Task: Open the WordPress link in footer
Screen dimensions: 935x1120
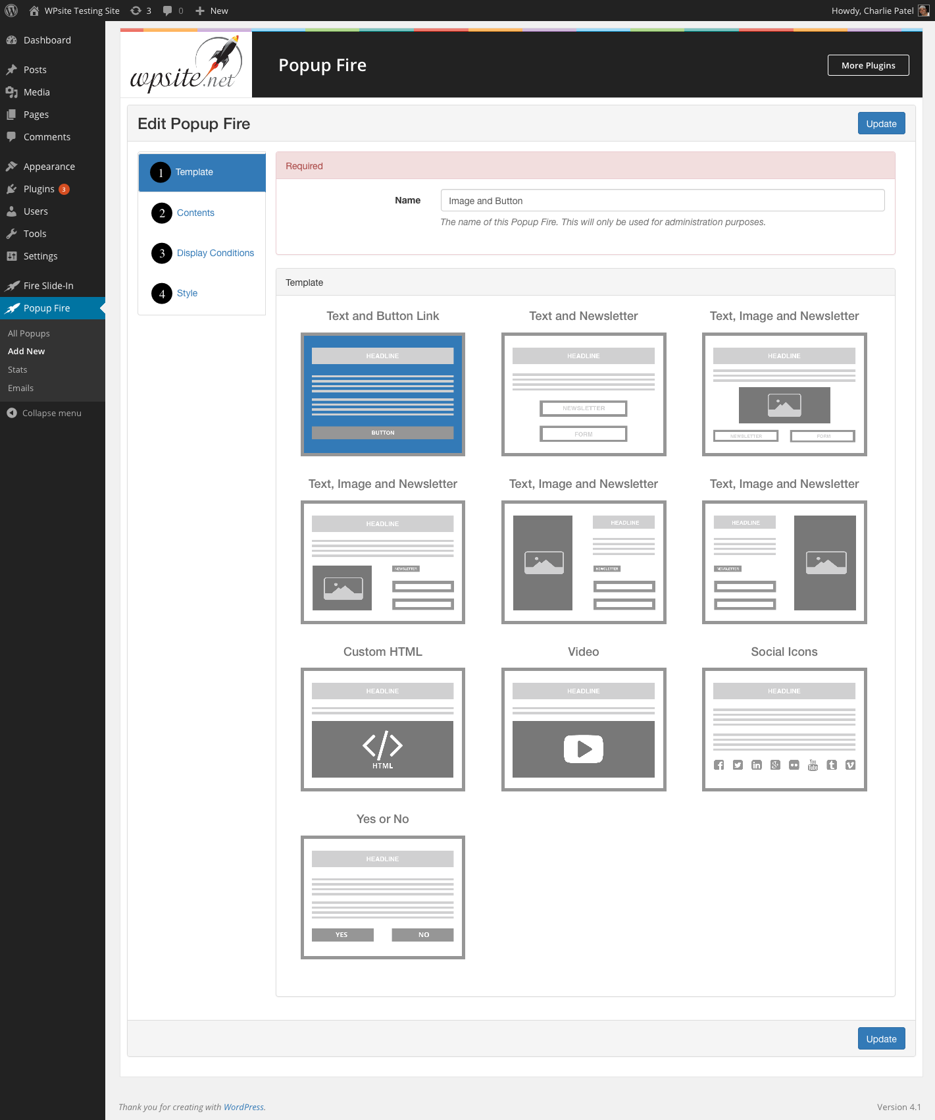Action: coord(243,1107)
